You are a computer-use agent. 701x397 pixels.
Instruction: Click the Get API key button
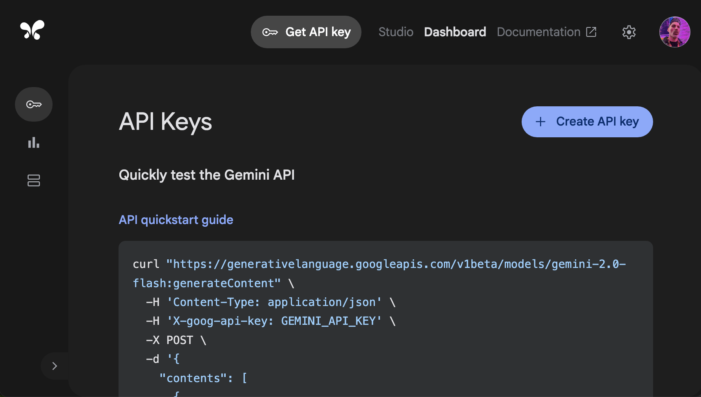click(x=306, y=32)
